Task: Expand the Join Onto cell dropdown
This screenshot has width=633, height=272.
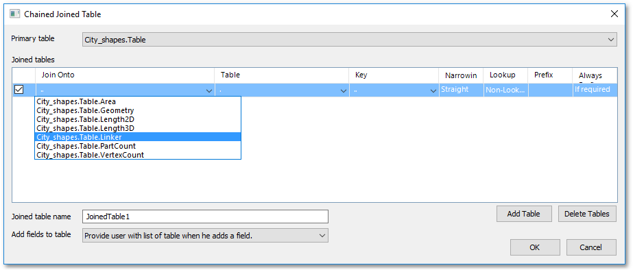Action: tap(209, 91)
